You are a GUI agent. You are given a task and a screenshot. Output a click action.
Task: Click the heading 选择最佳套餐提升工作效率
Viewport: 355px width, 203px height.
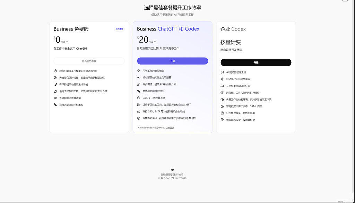click(x=173, y=8)
